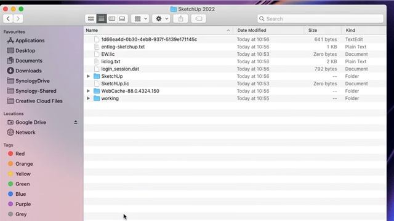Viewport: 394px width, 221px height.
Task: Go back with the left chevron button
Action: point(8,18)
